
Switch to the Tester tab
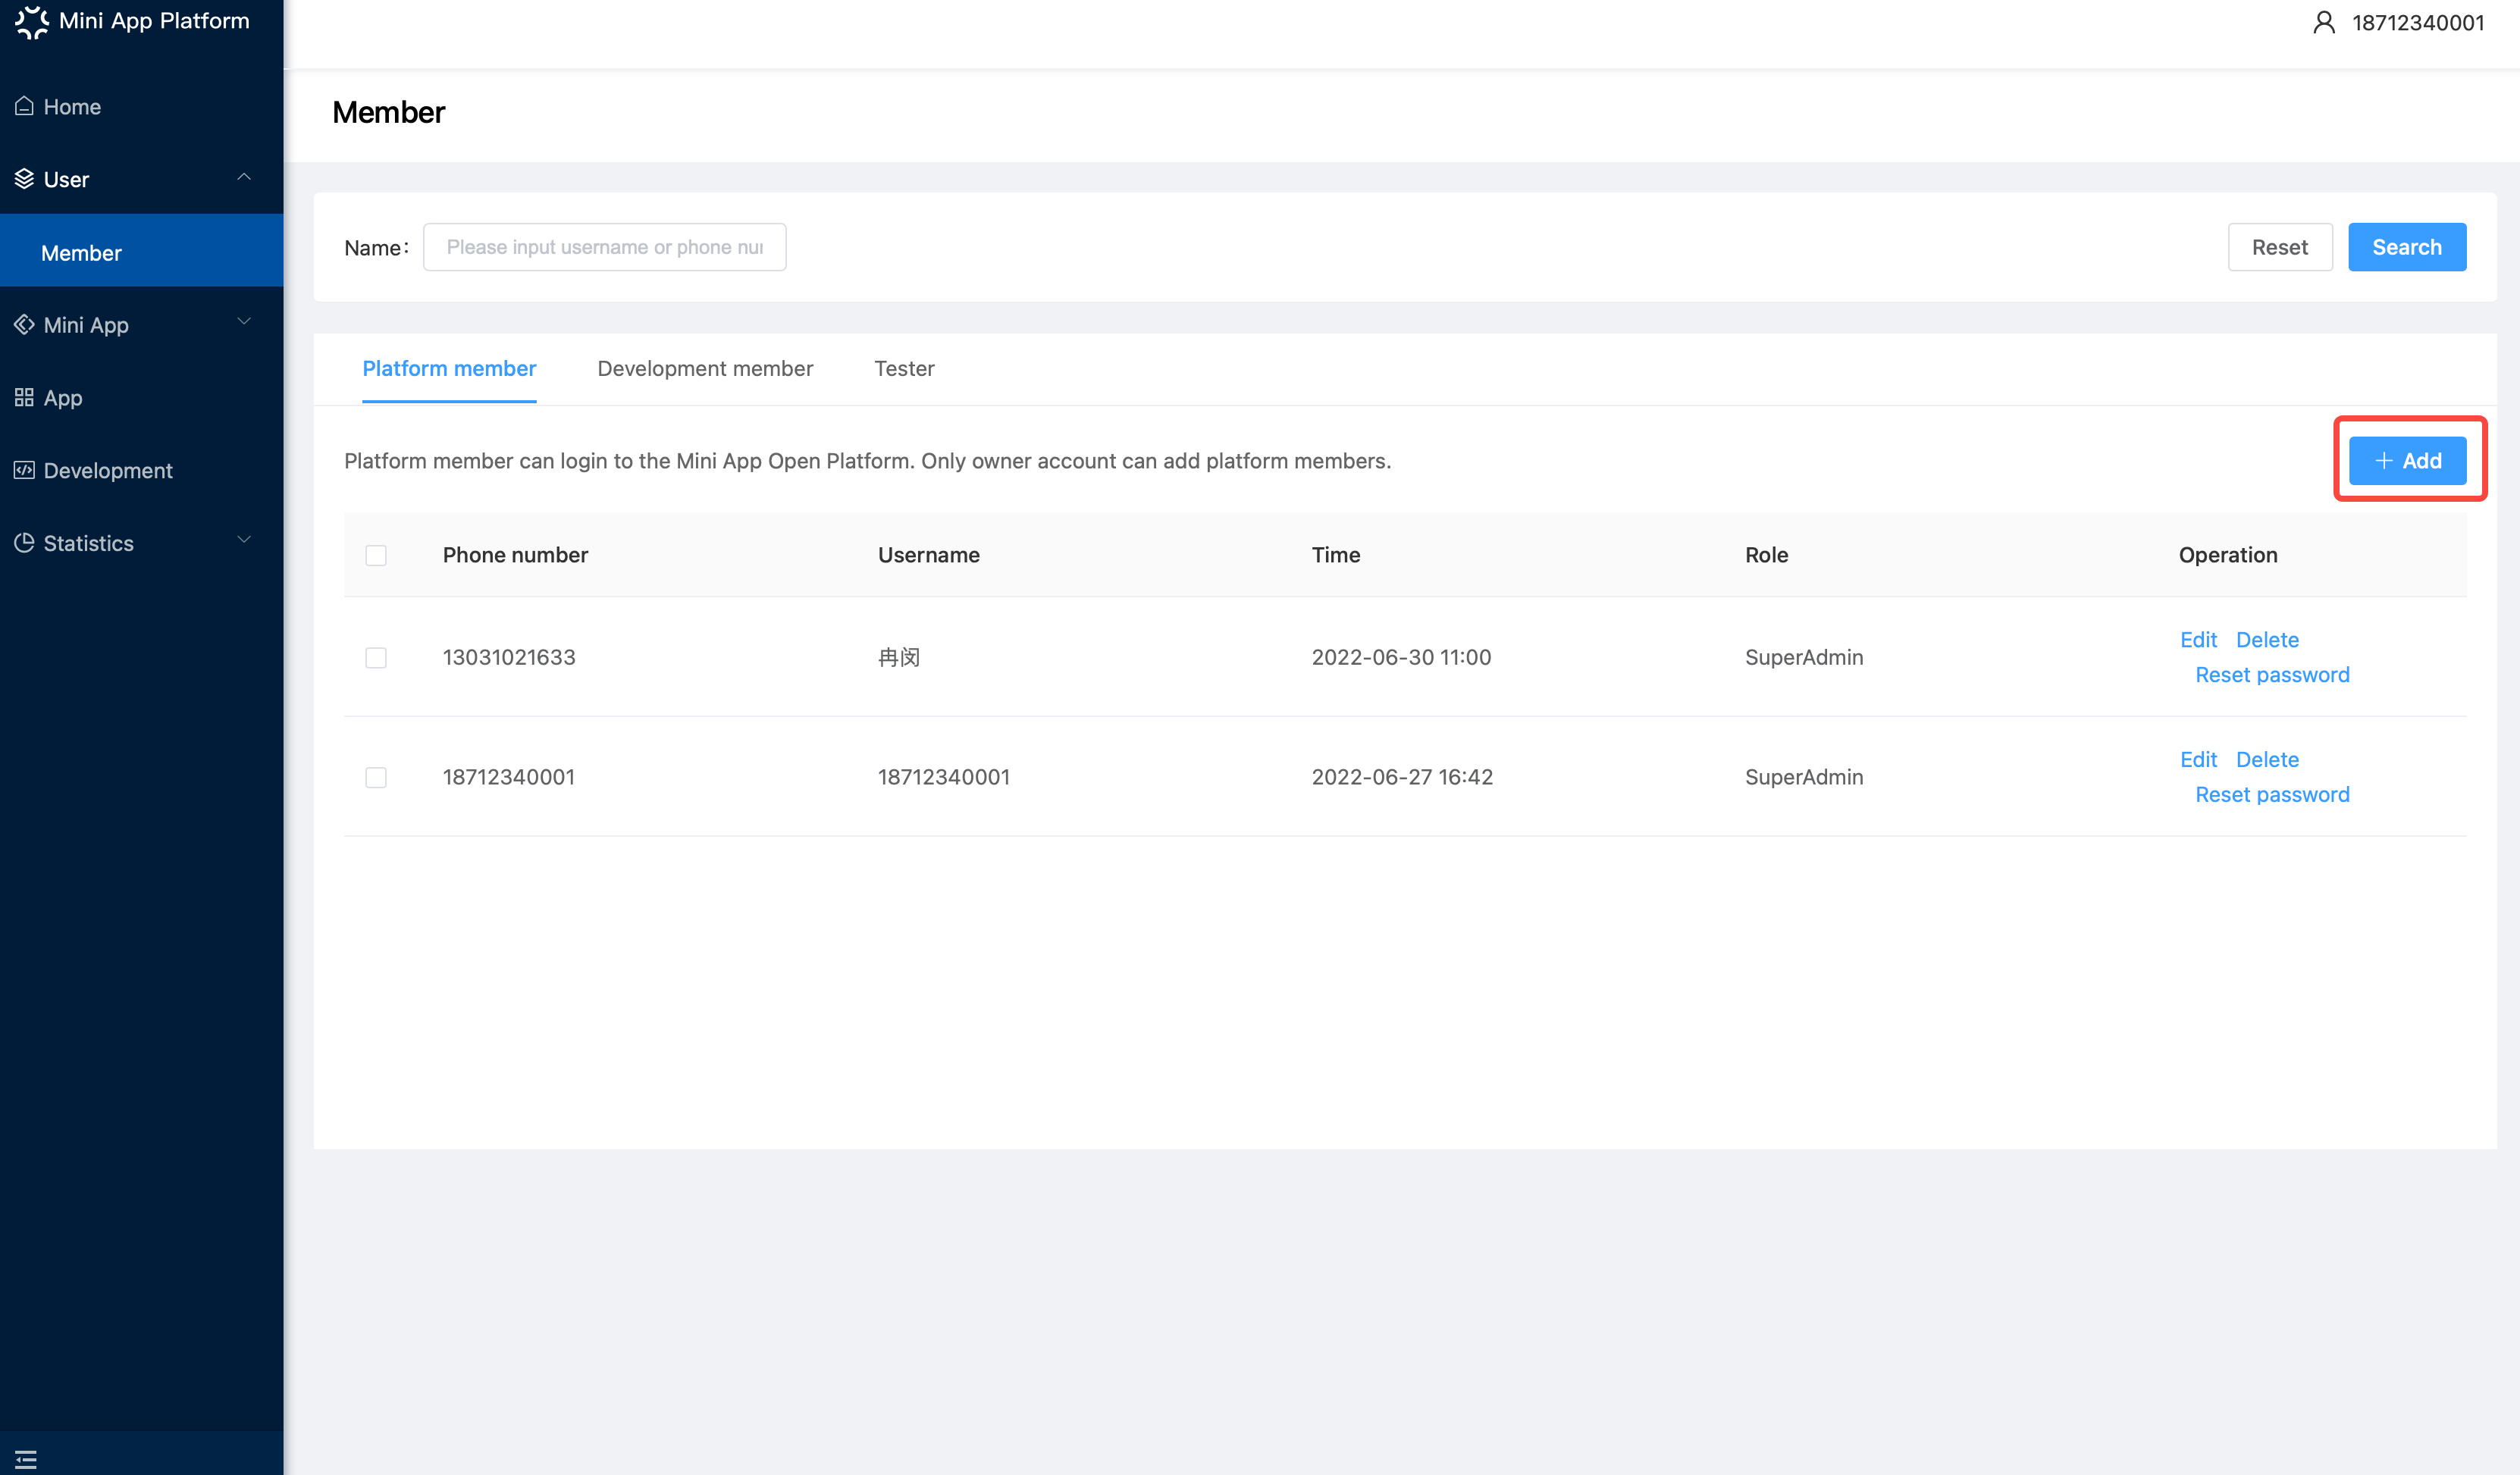(904, 368)
